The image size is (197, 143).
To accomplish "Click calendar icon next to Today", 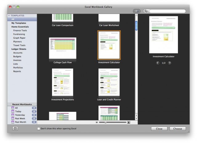I will [x=13, y=111].
